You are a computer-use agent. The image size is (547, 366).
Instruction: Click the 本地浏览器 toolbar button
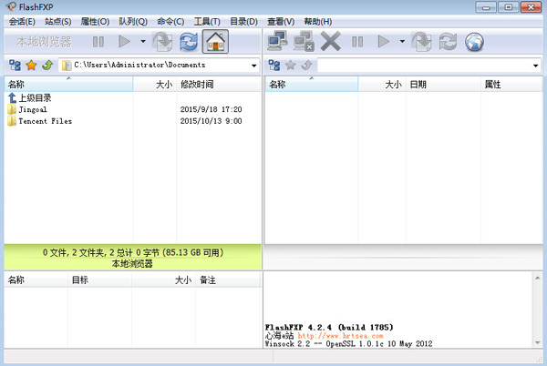click(43, 42)
